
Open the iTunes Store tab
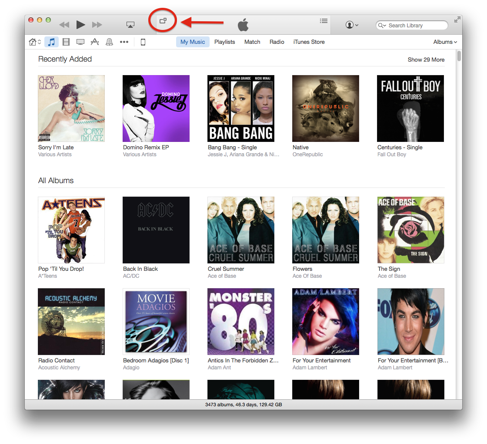pos(309,42)
